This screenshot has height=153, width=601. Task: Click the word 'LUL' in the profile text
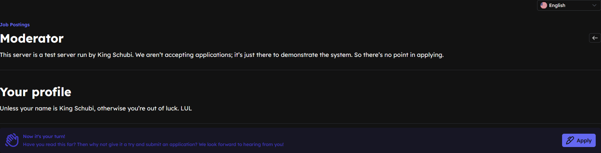186,108
